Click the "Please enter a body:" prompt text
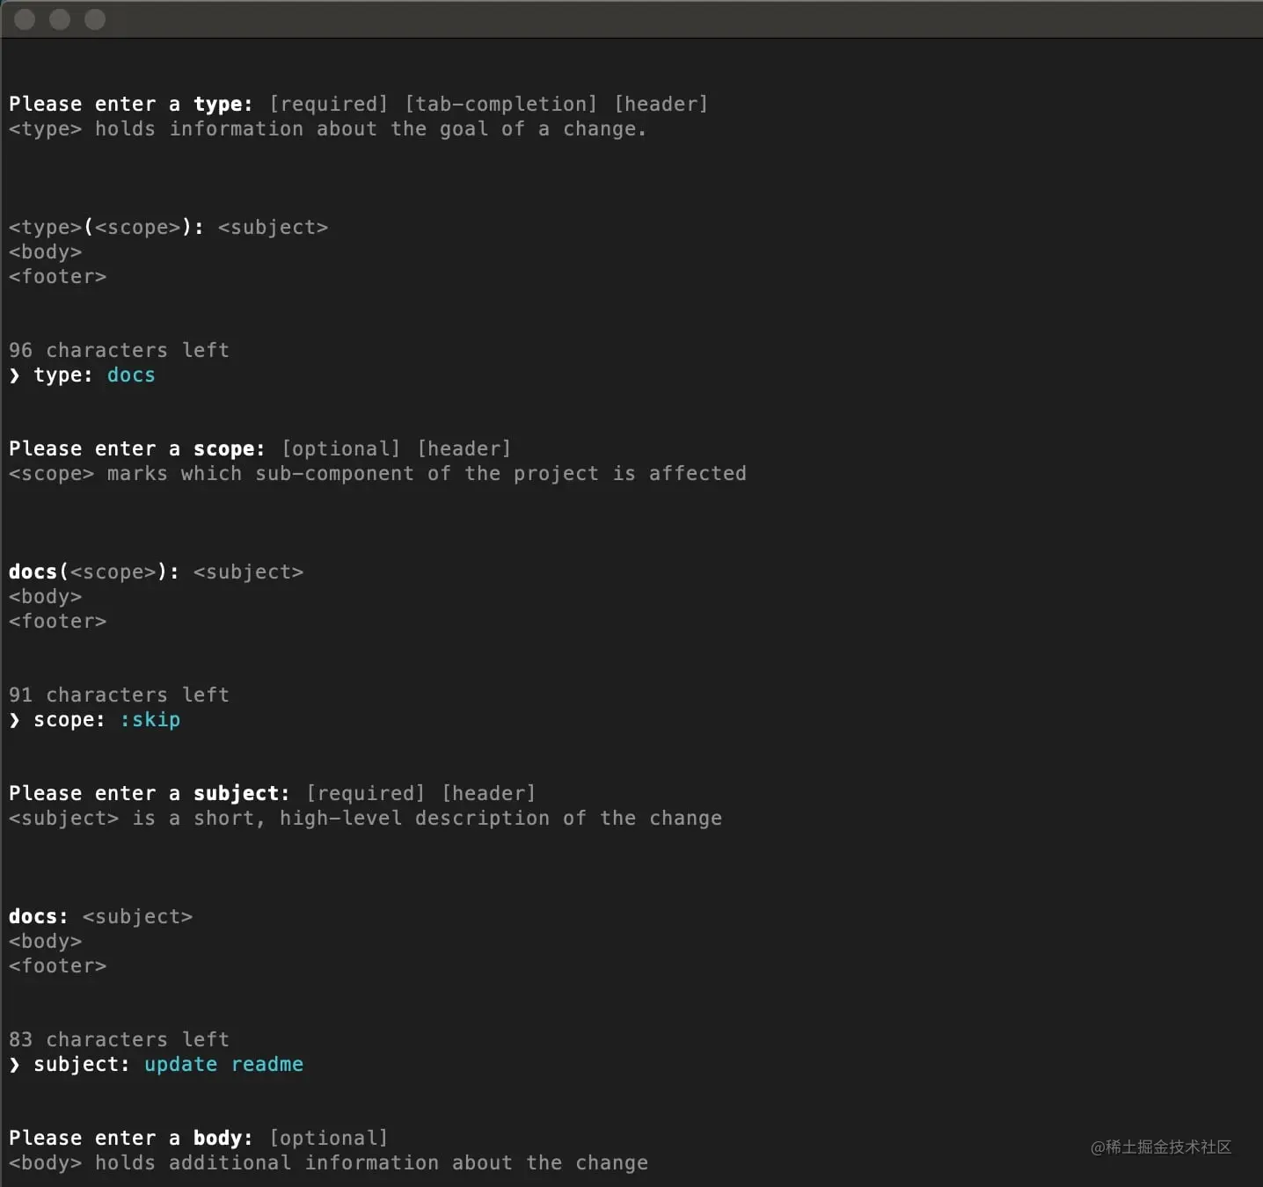Screen dimensions: 1263x1187 point(130,1138)
